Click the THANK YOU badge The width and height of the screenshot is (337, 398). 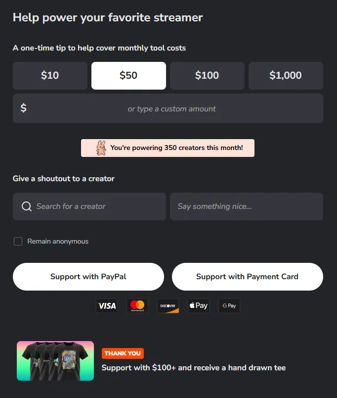tap(122, 353)
